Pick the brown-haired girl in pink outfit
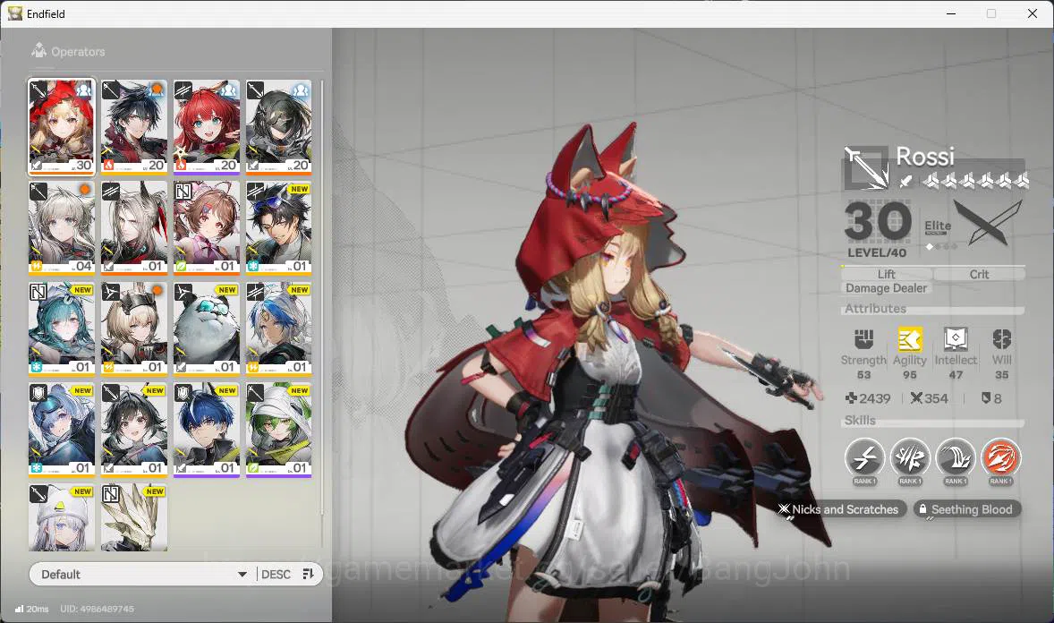Image resolution: width=1054 pixels, height=623 pixels. point(207,227)
